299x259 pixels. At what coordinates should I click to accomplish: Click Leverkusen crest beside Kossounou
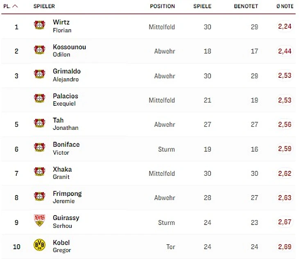pos(39,50)
